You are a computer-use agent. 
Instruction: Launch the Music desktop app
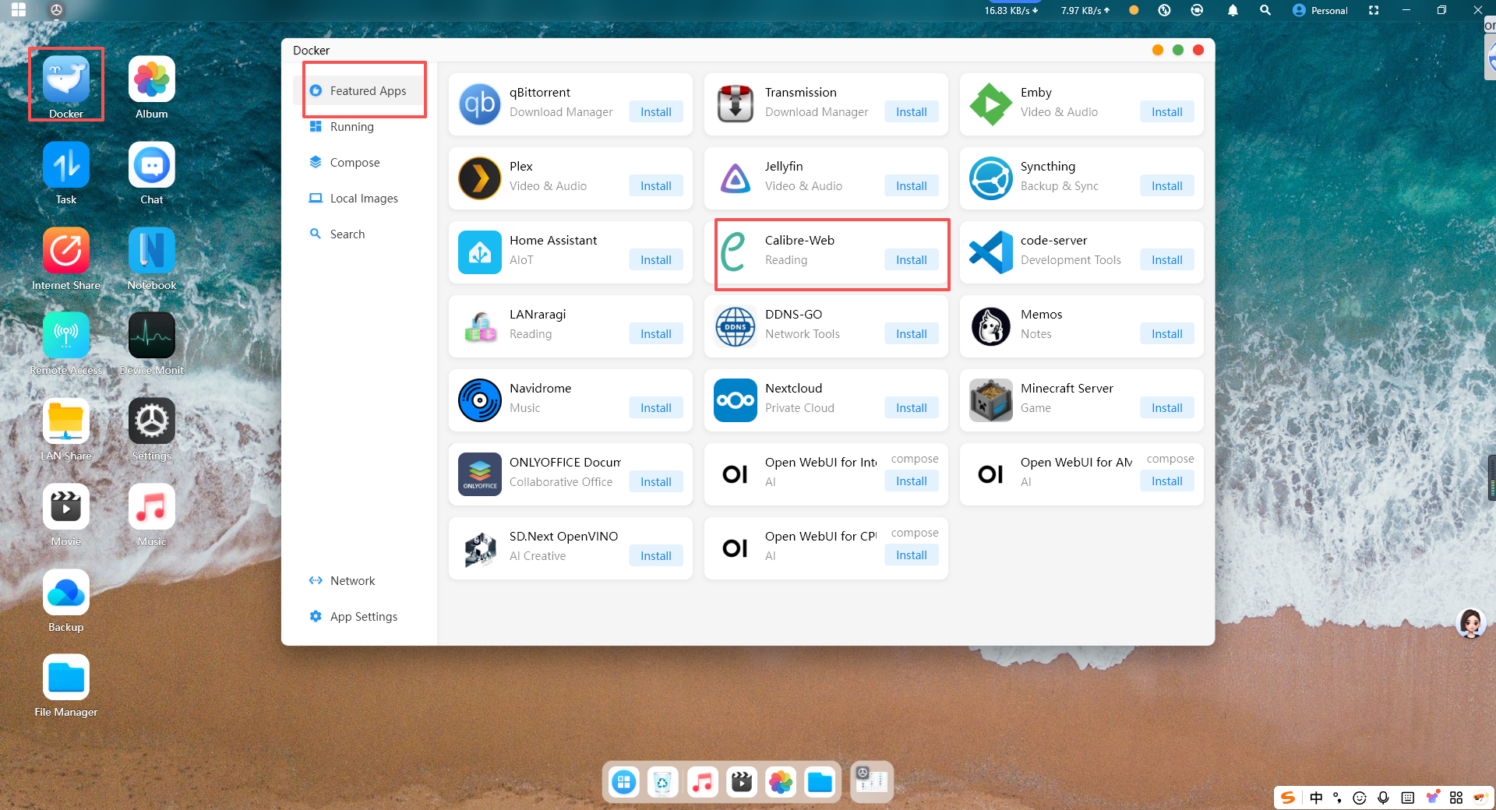[x=152, y=507]
